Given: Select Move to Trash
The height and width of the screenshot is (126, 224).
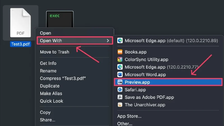Looking at the screenshot, I should click(54, 52).
